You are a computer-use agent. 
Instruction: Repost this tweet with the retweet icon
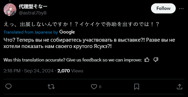pos(51,87)
